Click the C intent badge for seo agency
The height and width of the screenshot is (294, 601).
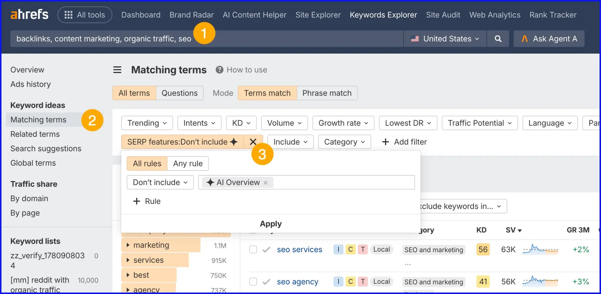coord(350,281)
